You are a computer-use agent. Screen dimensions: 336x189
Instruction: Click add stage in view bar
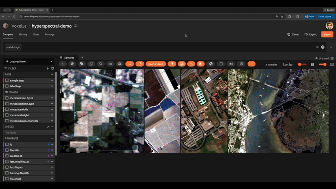coord(13,47)
